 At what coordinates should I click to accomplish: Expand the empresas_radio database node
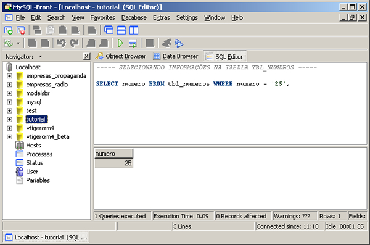(9, 85)
